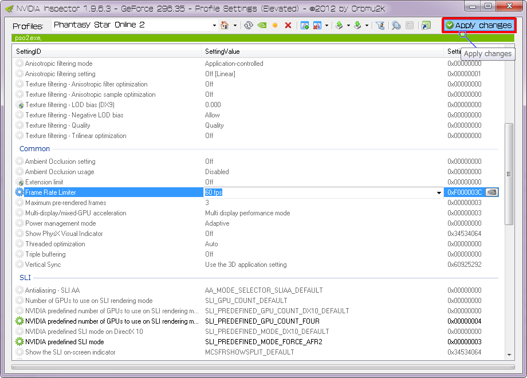The width and height of the screenshot is (527, 378).
Task: Open the dropdown next to remove application icon
Action: (327, 26)
